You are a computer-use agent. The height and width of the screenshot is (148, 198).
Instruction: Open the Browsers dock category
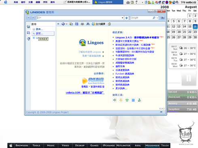[x=22, y=146]
